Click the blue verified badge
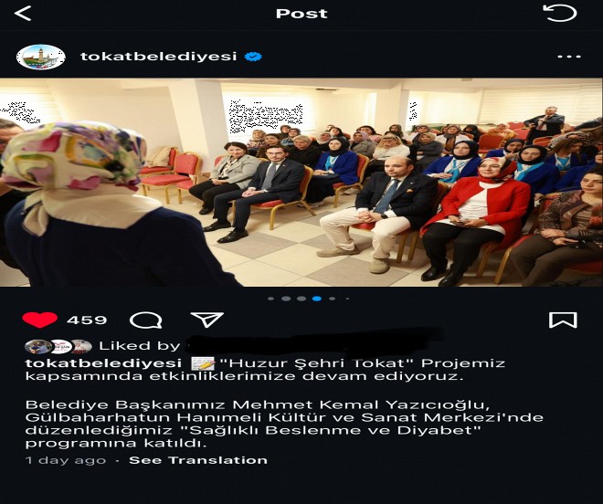603x504 pixels. (x=253, y=57)
